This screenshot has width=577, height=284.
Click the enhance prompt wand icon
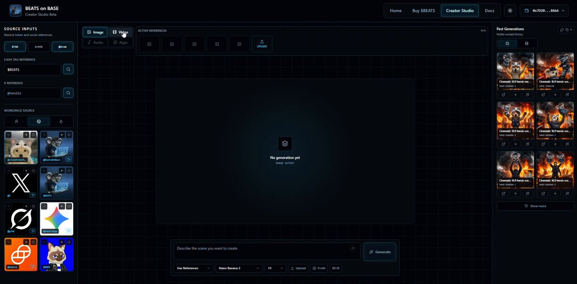coord(353,248)
